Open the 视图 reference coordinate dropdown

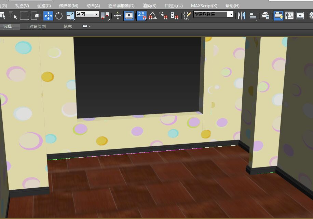pyautogui.click(x=96, y=14)
